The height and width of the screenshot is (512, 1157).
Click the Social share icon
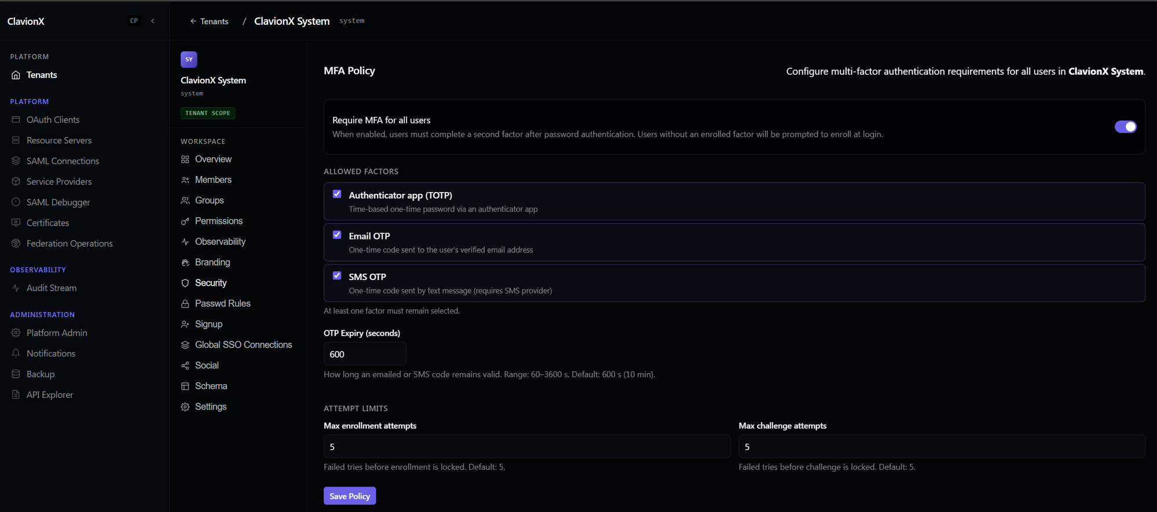tap(185, 366)
